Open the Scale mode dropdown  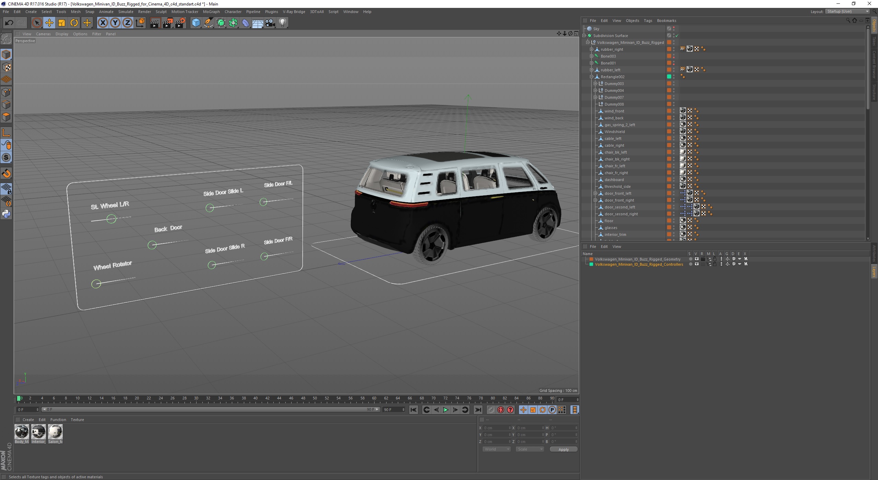tap(530, 449)
